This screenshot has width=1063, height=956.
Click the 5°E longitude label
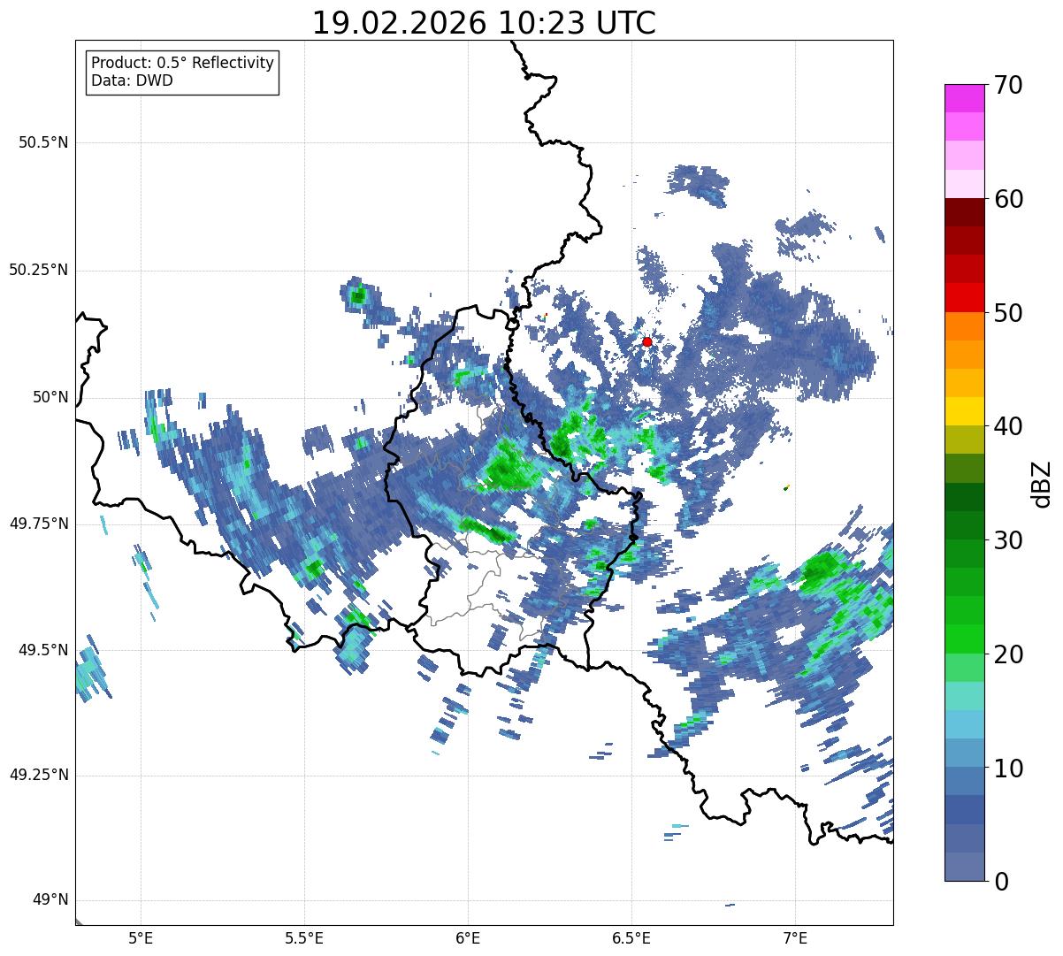(141, 937)
